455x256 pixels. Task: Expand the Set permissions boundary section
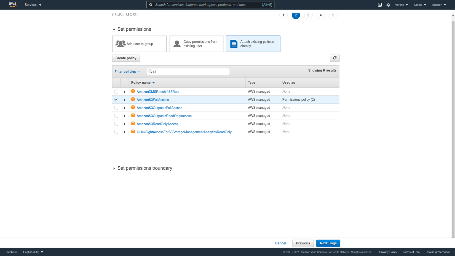(x=114, y=169)
